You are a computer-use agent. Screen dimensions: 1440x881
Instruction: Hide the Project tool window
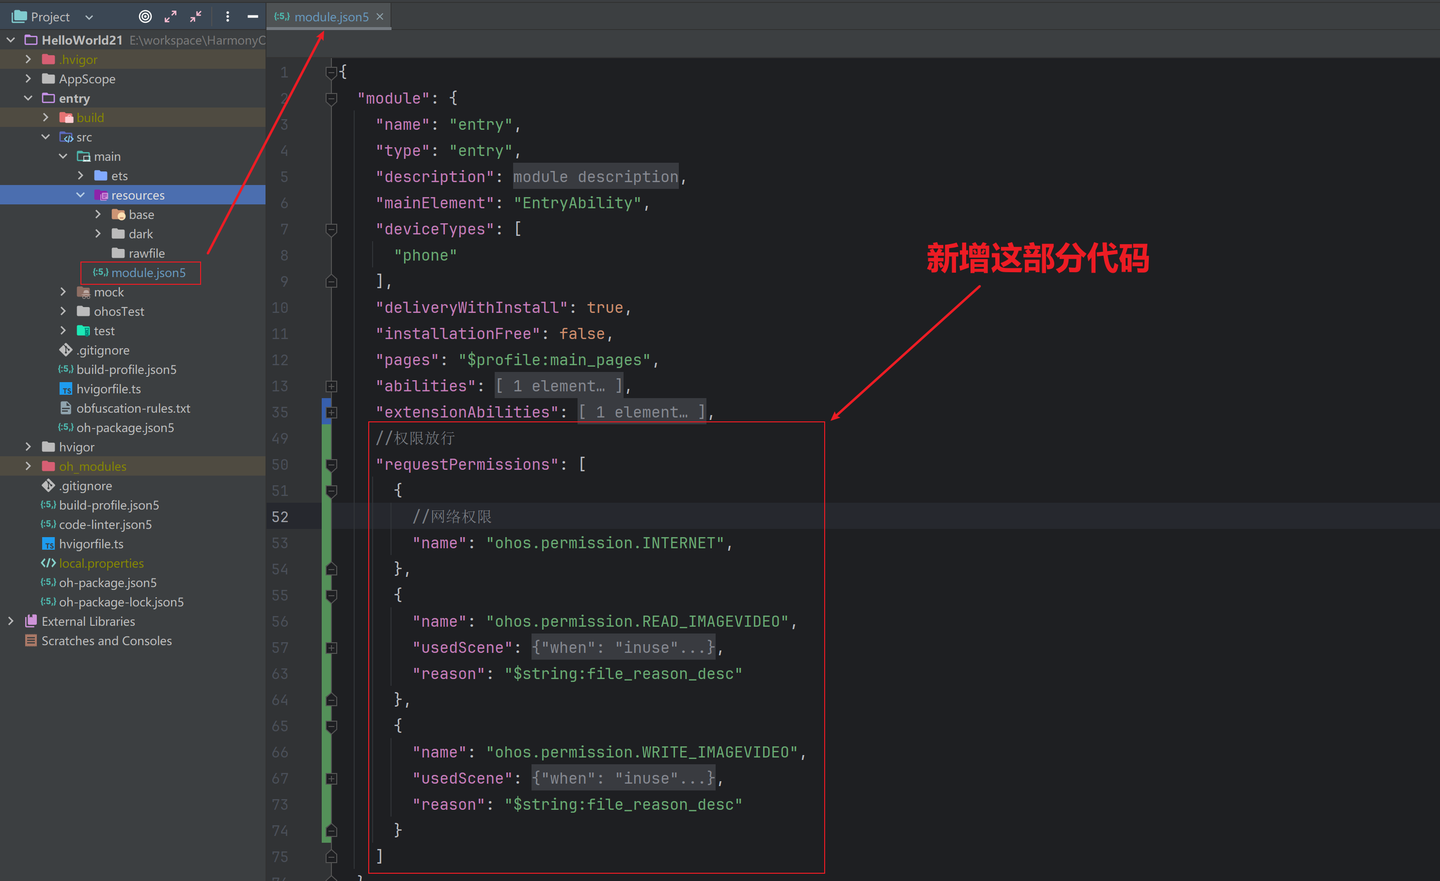pyautogui.click(x=252, y=17)
